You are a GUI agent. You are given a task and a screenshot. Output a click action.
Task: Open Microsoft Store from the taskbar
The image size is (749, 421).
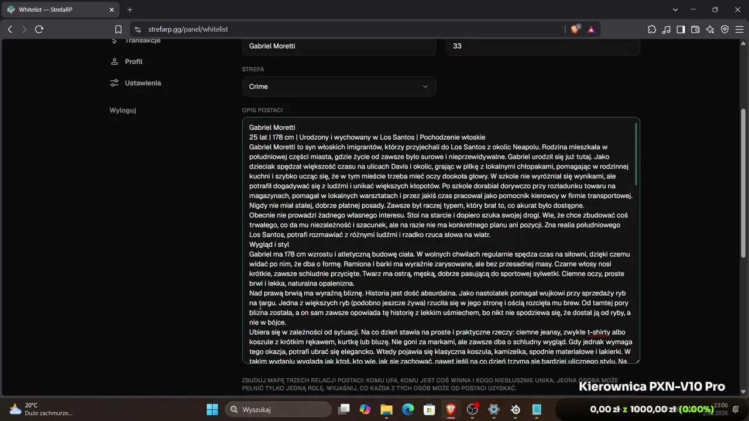tap(430, 409)
